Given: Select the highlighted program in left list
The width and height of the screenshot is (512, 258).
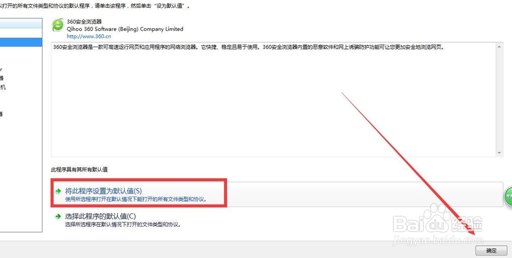Looking at the screenshot, I should click(21, 42).
